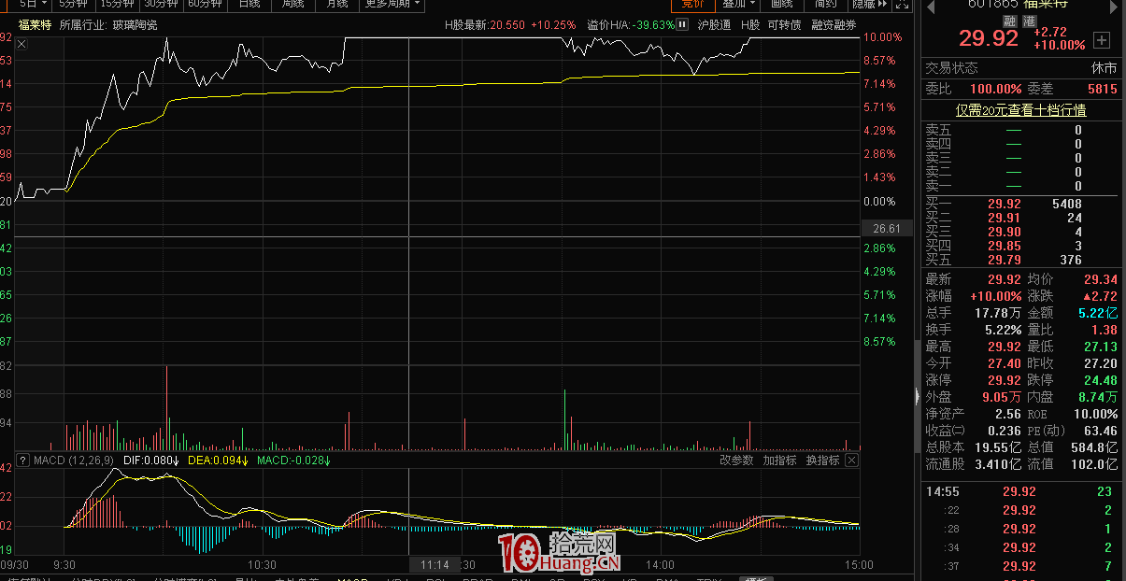Click 总市值 584.8亿 value
This screenshot has width=1126, height=581.
1094,447
